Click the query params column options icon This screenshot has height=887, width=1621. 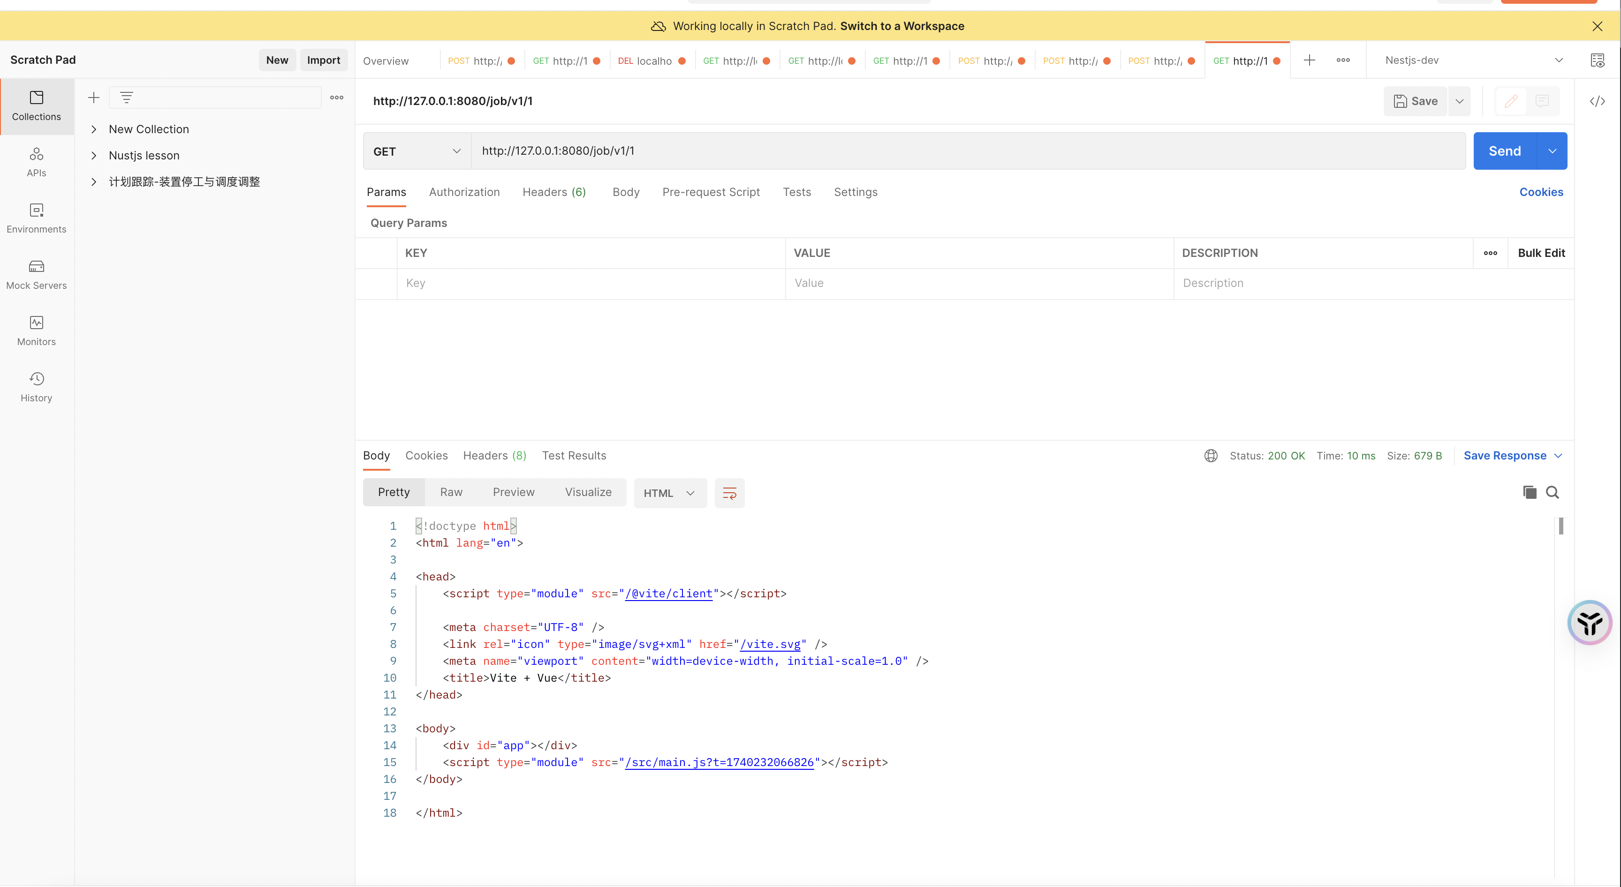1490,253
